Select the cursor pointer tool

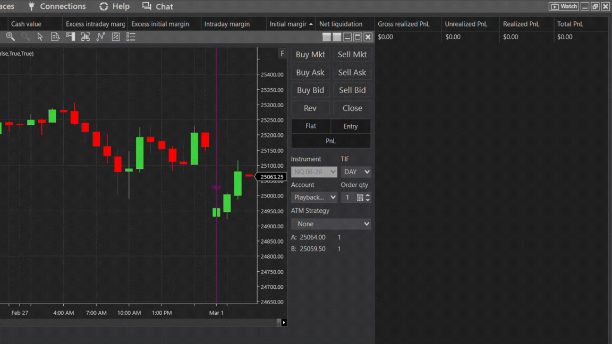click(40, 37)
